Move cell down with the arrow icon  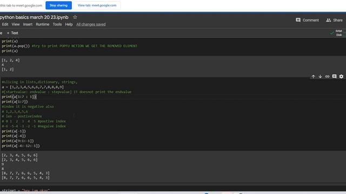pos(320,77)
